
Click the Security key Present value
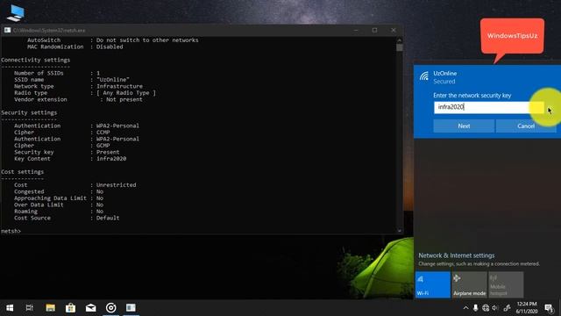coord(108,152)
